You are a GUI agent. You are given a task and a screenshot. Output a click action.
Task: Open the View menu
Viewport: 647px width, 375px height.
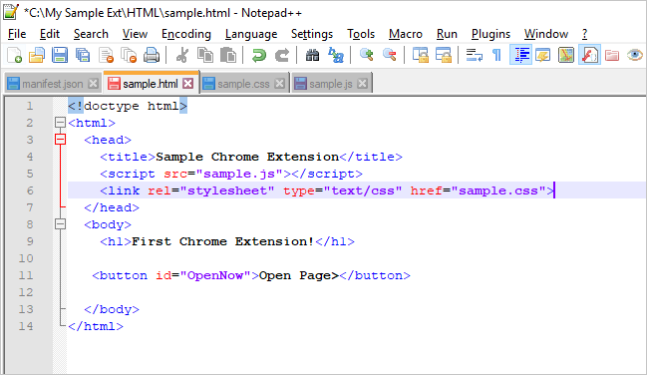tap(135, 34)
